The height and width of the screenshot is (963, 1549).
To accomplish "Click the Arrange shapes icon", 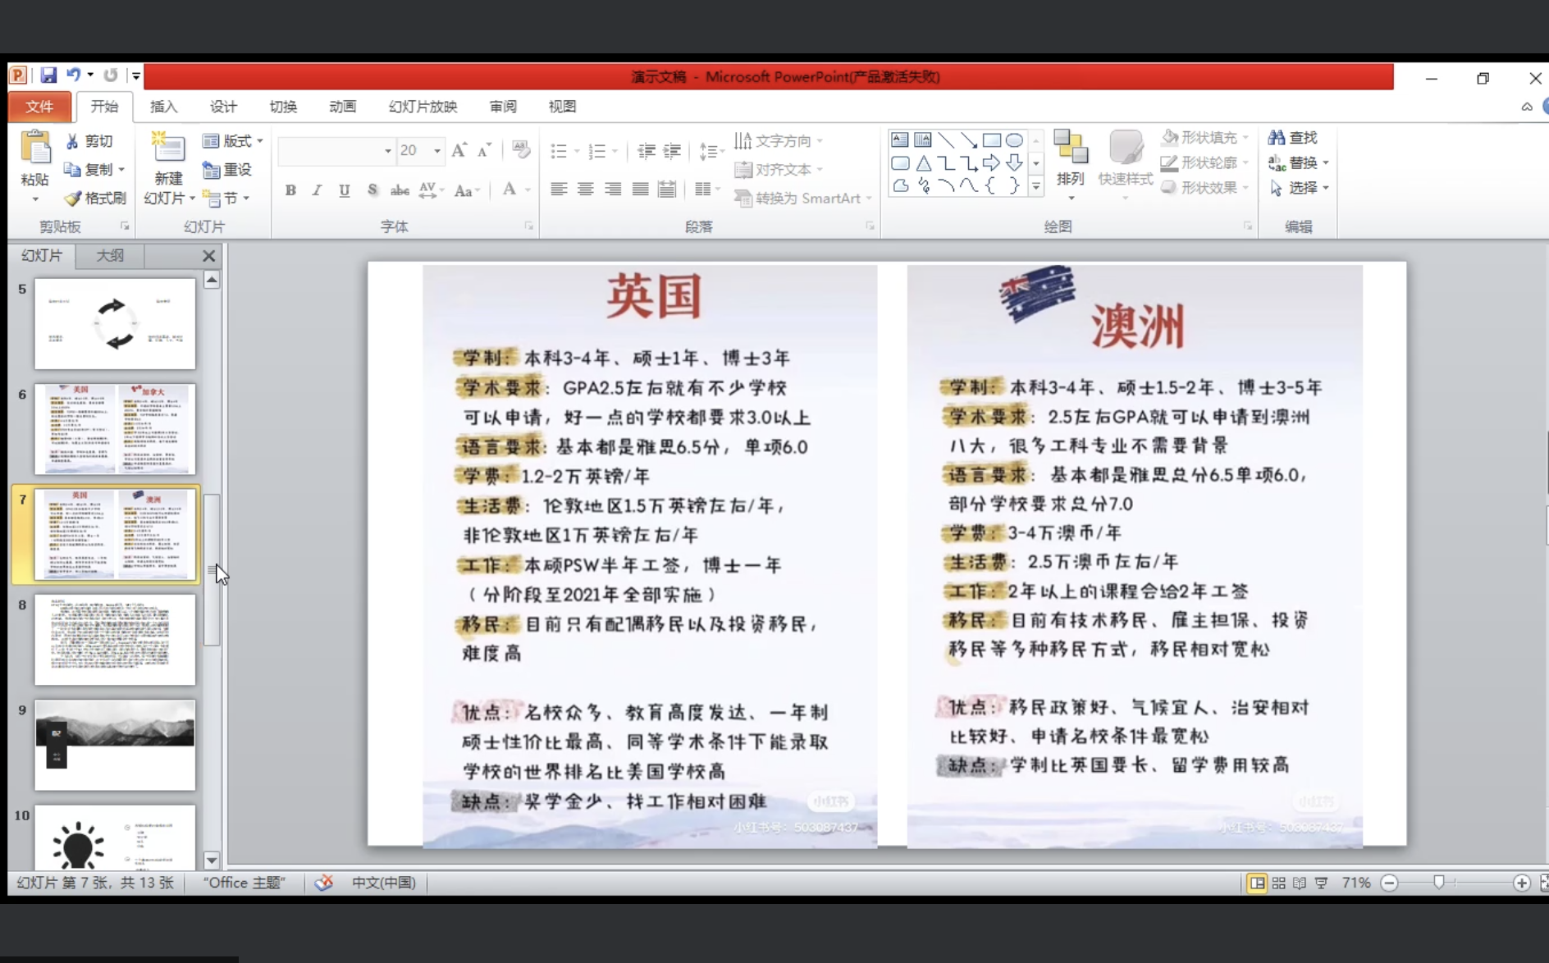I will pyautogui.click(x=1070, y=149).
